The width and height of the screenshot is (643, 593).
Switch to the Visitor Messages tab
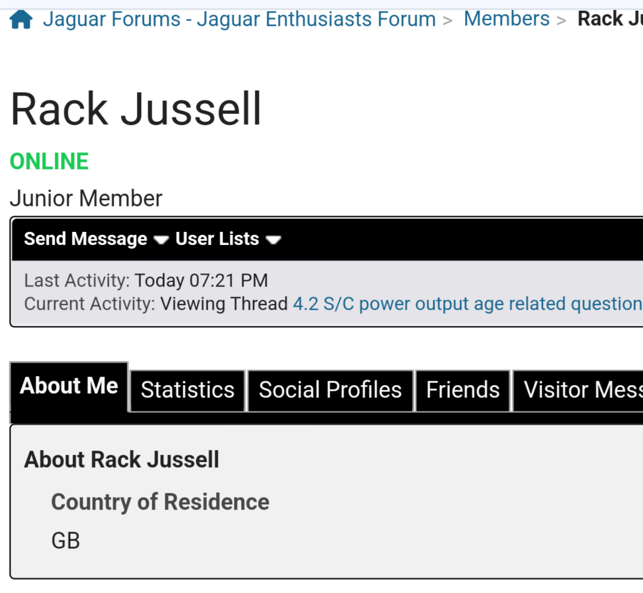[x=580, y=390]
